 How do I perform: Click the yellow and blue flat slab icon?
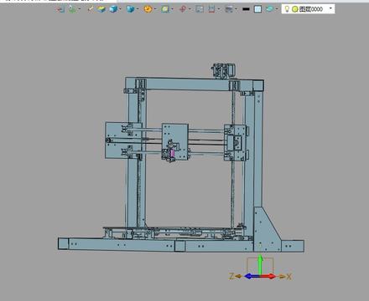pyautogui.click(x=101, y=9)
